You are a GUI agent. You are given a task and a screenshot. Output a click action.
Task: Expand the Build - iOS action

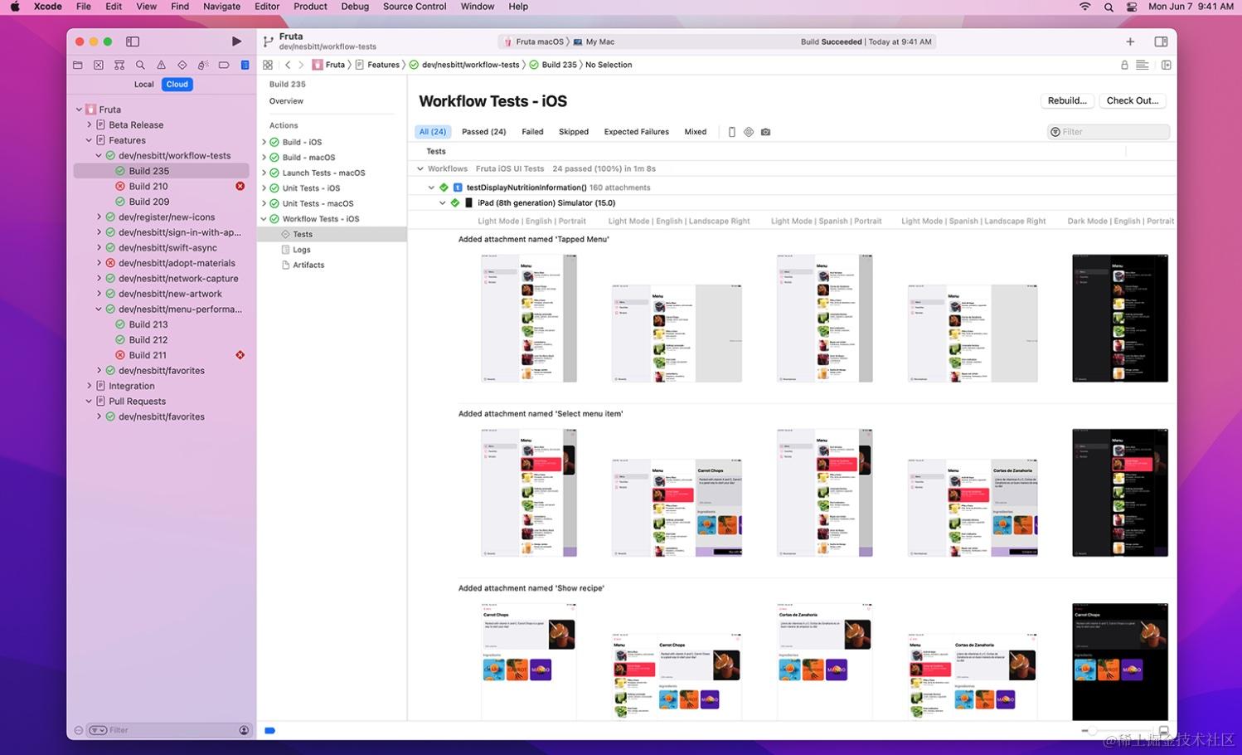click(x=264, y=142)
